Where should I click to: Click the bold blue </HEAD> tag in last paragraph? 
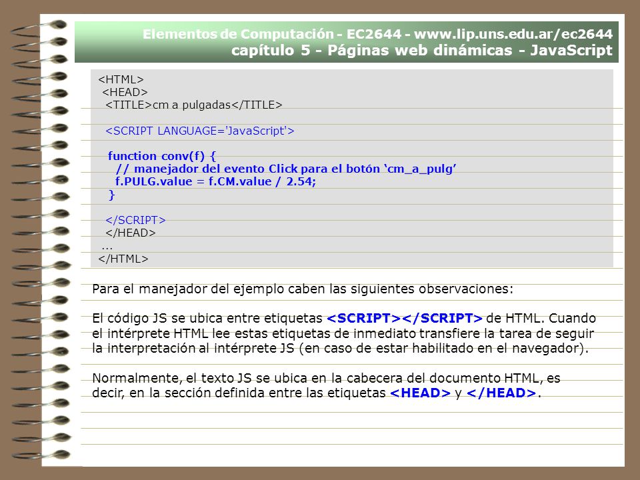click(x=501, y=393)
